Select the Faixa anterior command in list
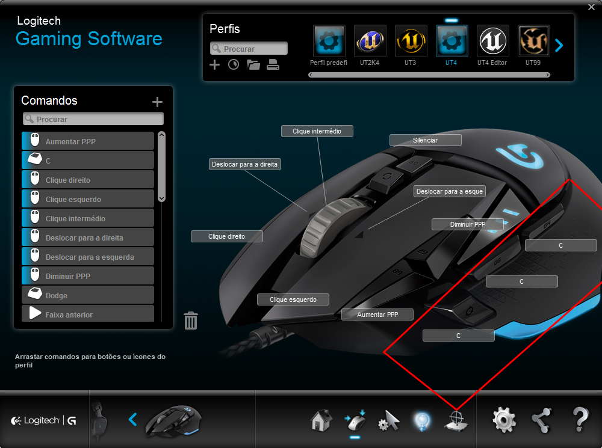Image resolution: width=602 pixels, height=448 pixels. coord(88,313)
